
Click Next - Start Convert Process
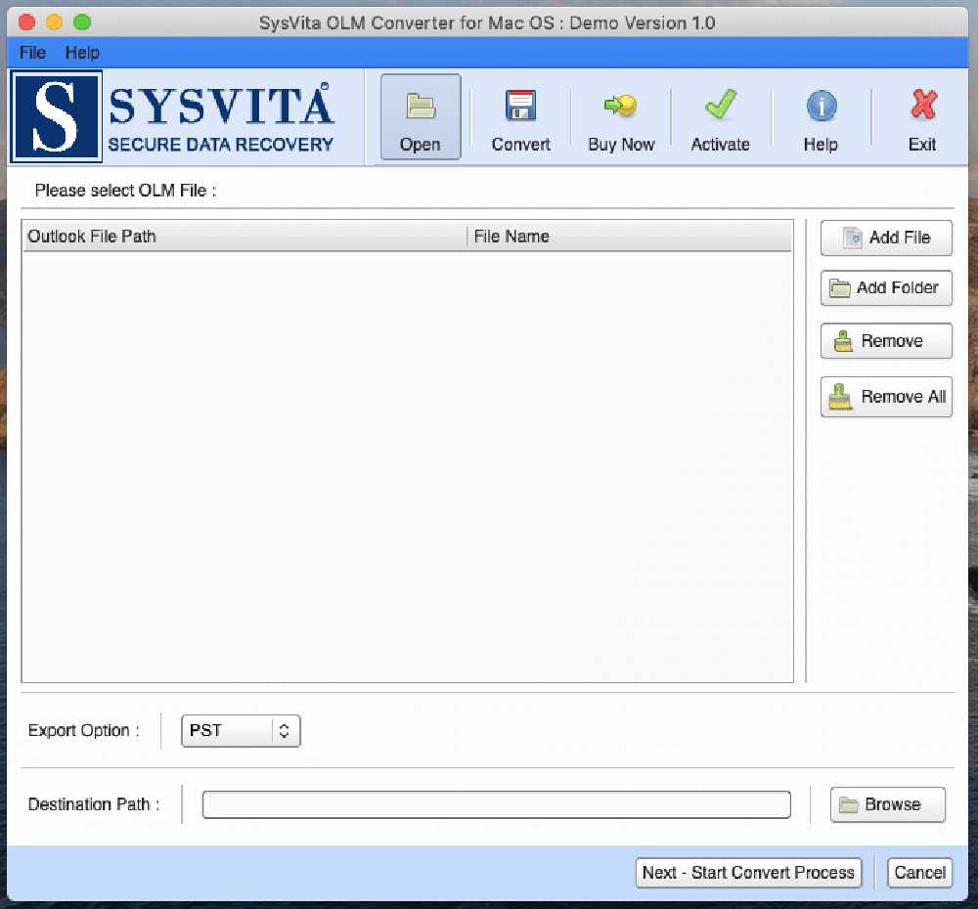click(748, 872)
